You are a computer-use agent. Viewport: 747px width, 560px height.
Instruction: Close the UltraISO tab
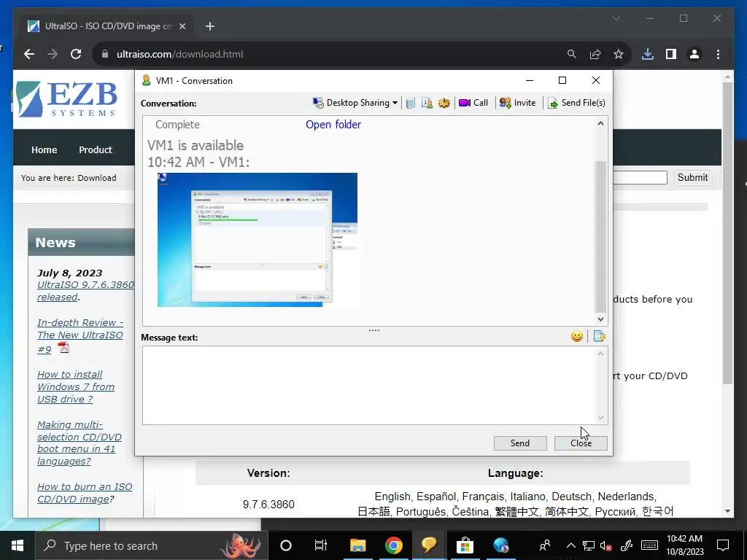coord(182,26)
